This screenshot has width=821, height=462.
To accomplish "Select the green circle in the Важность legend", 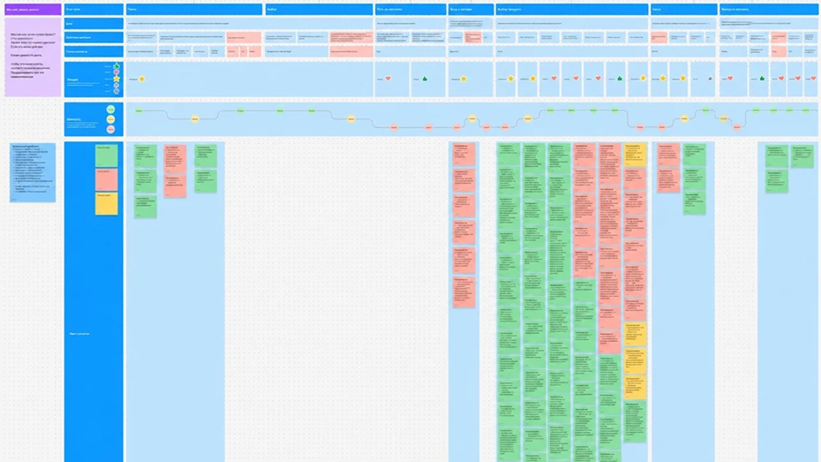I will (x=110, y=110).
